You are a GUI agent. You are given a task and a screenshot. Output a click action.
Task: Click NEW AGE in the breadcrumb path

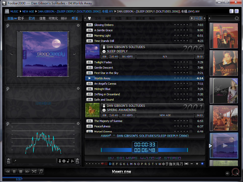coord(28,11)
